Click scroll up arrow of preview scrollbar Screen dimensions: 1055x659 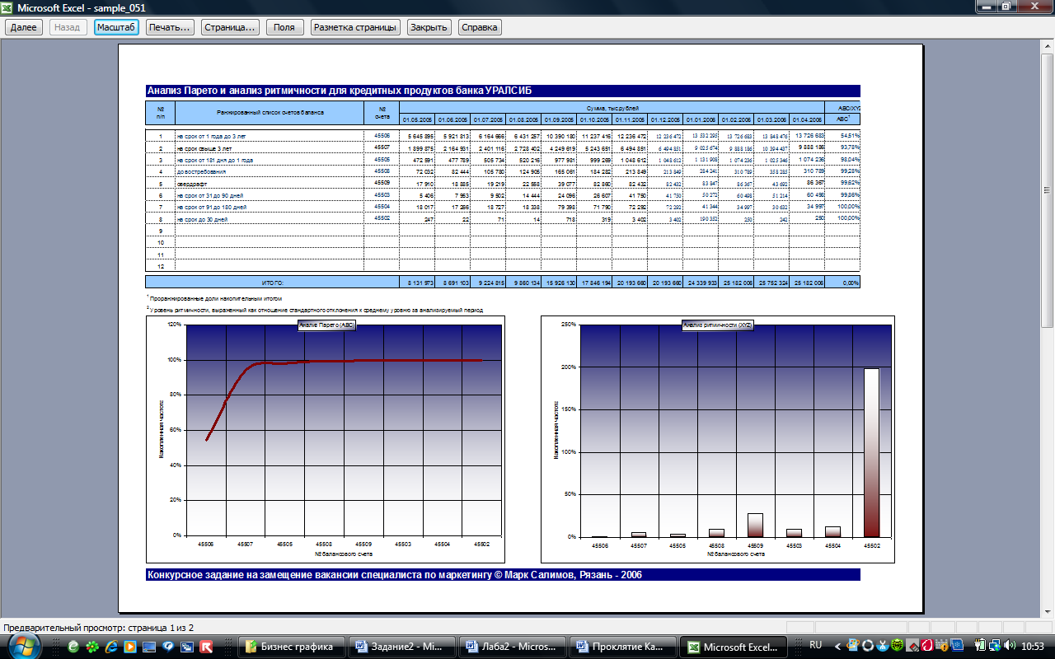[1048, 46]
